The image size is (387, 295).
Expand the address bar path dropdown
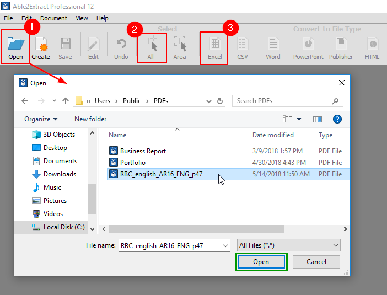(x=209, y=101)
